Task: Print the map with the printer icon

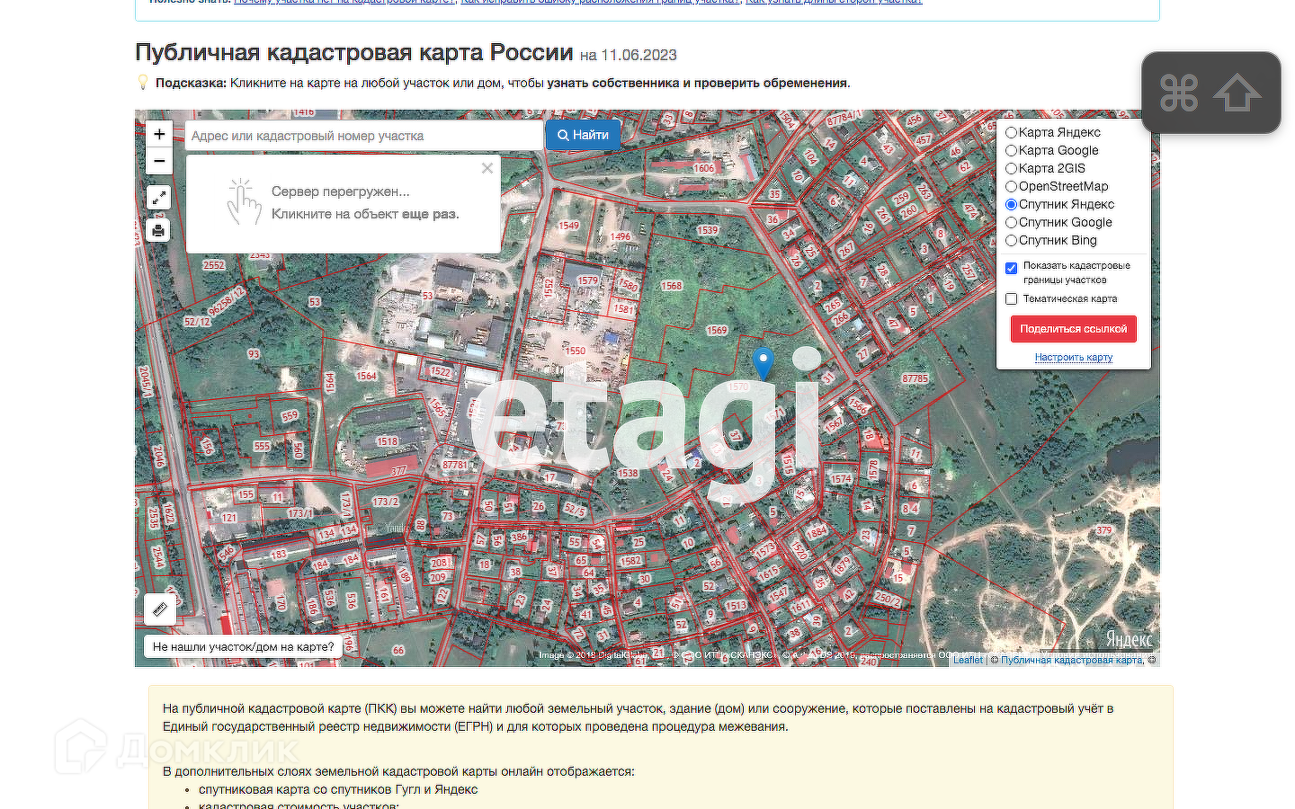Action: click(x=158, y=231)
